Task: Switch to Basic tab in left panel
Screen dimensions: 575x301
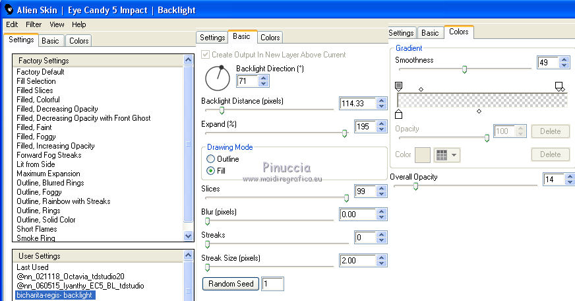Action: [50, 41]
